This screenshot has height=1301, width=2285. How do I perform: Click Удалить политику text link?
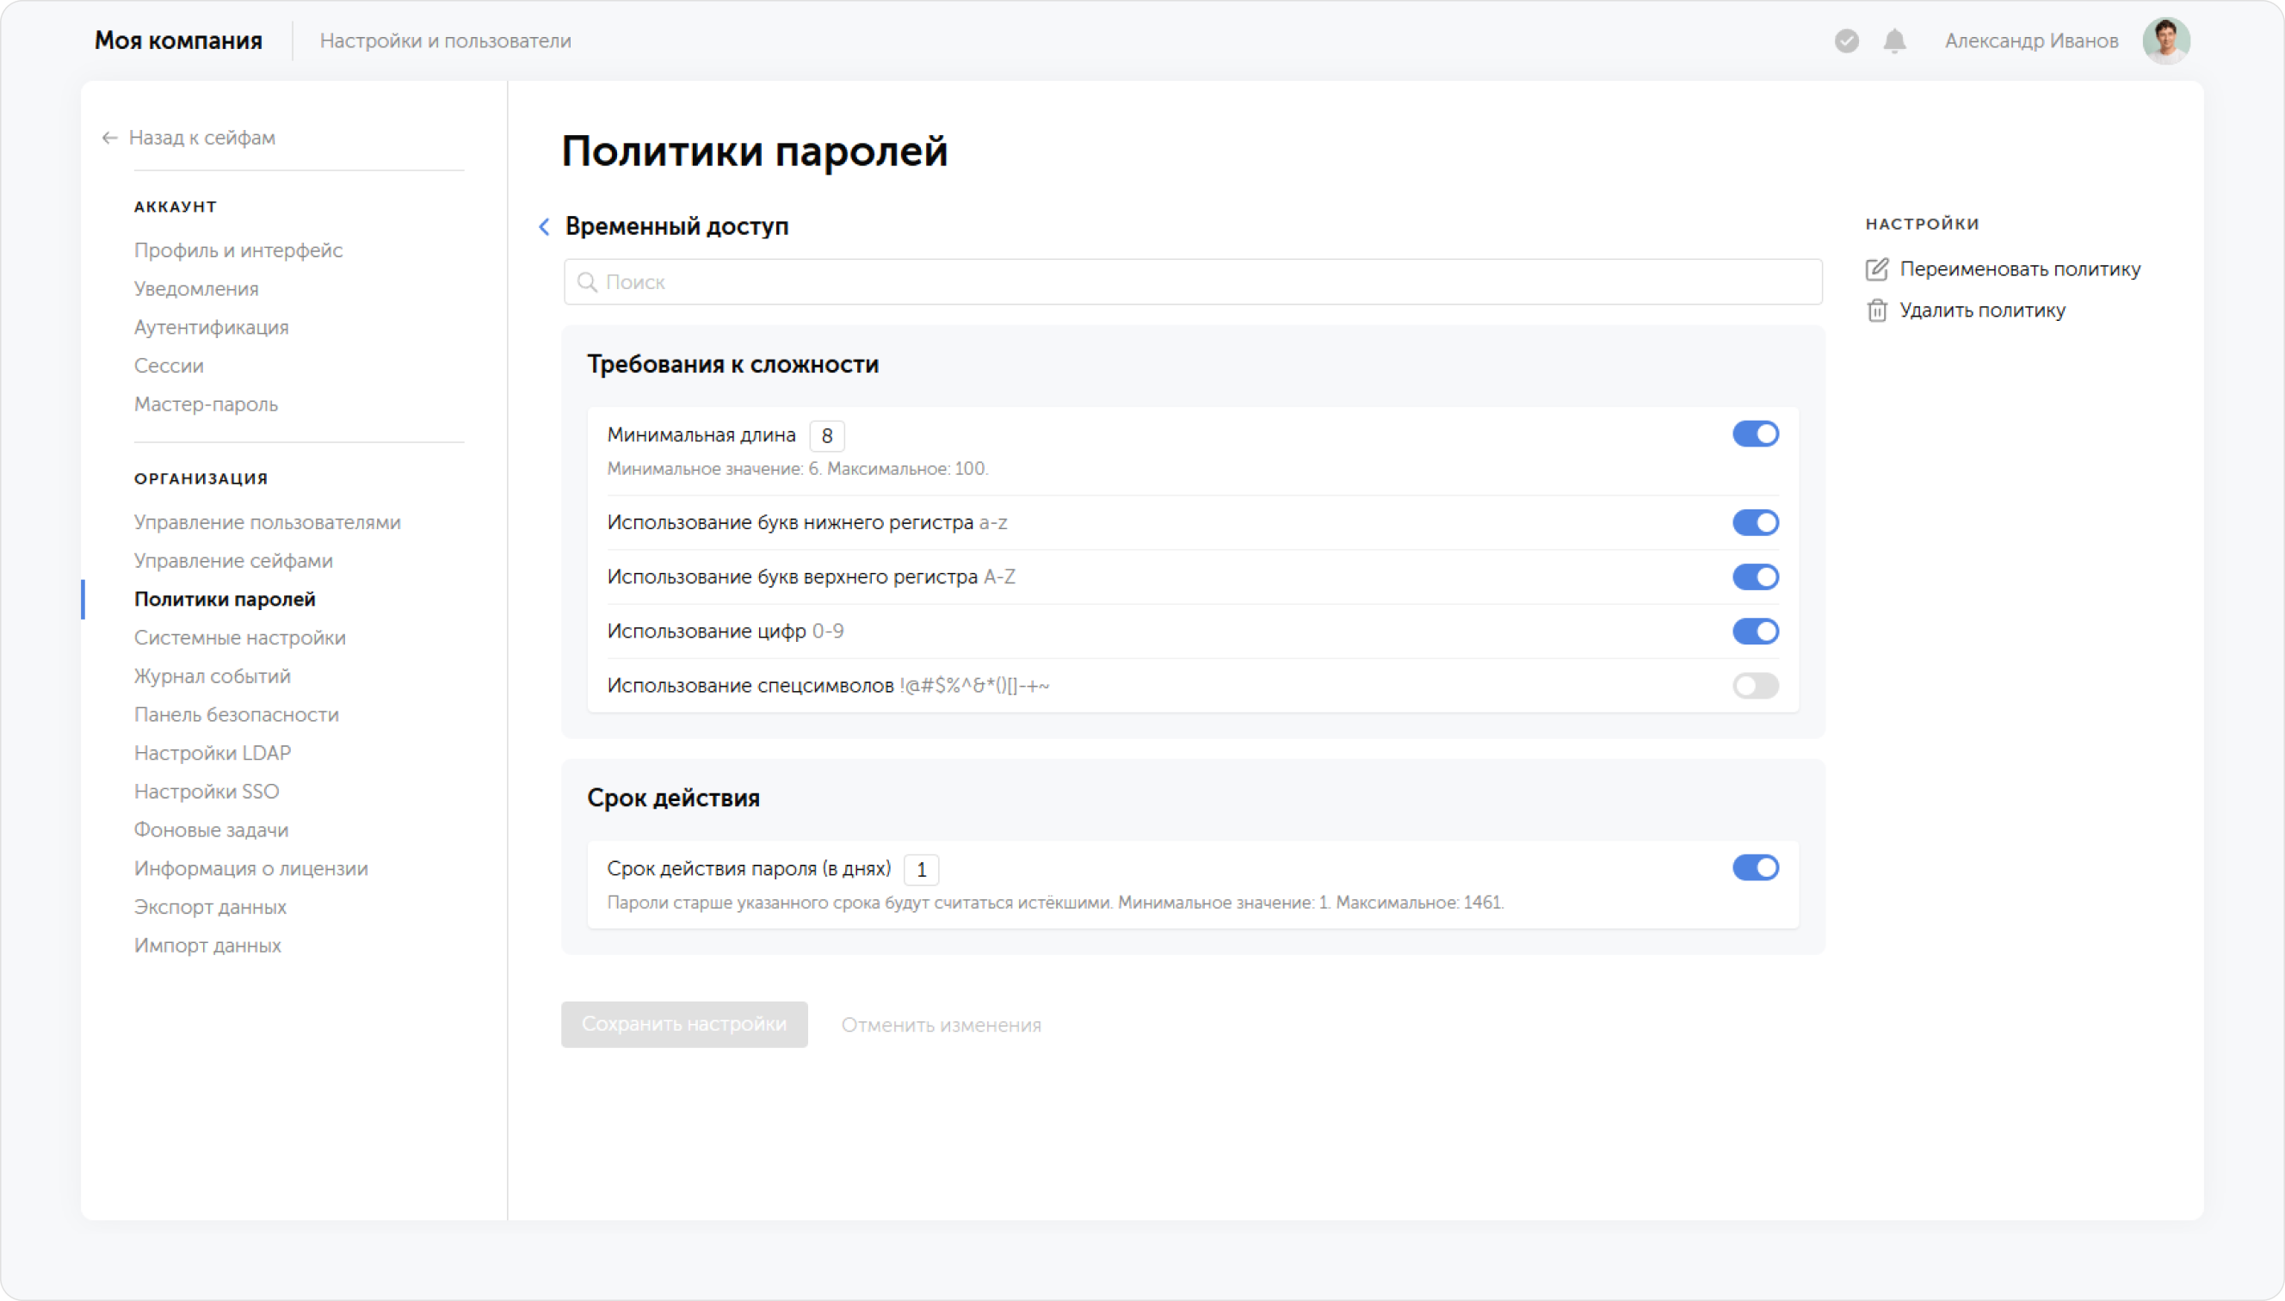click(1982, 310)
